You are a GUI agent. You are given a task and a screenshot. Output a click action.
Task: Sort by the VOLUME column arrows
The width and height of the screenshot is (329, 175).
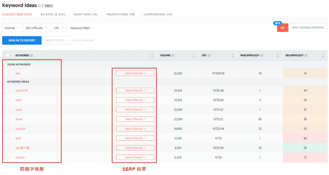point(194,56)
